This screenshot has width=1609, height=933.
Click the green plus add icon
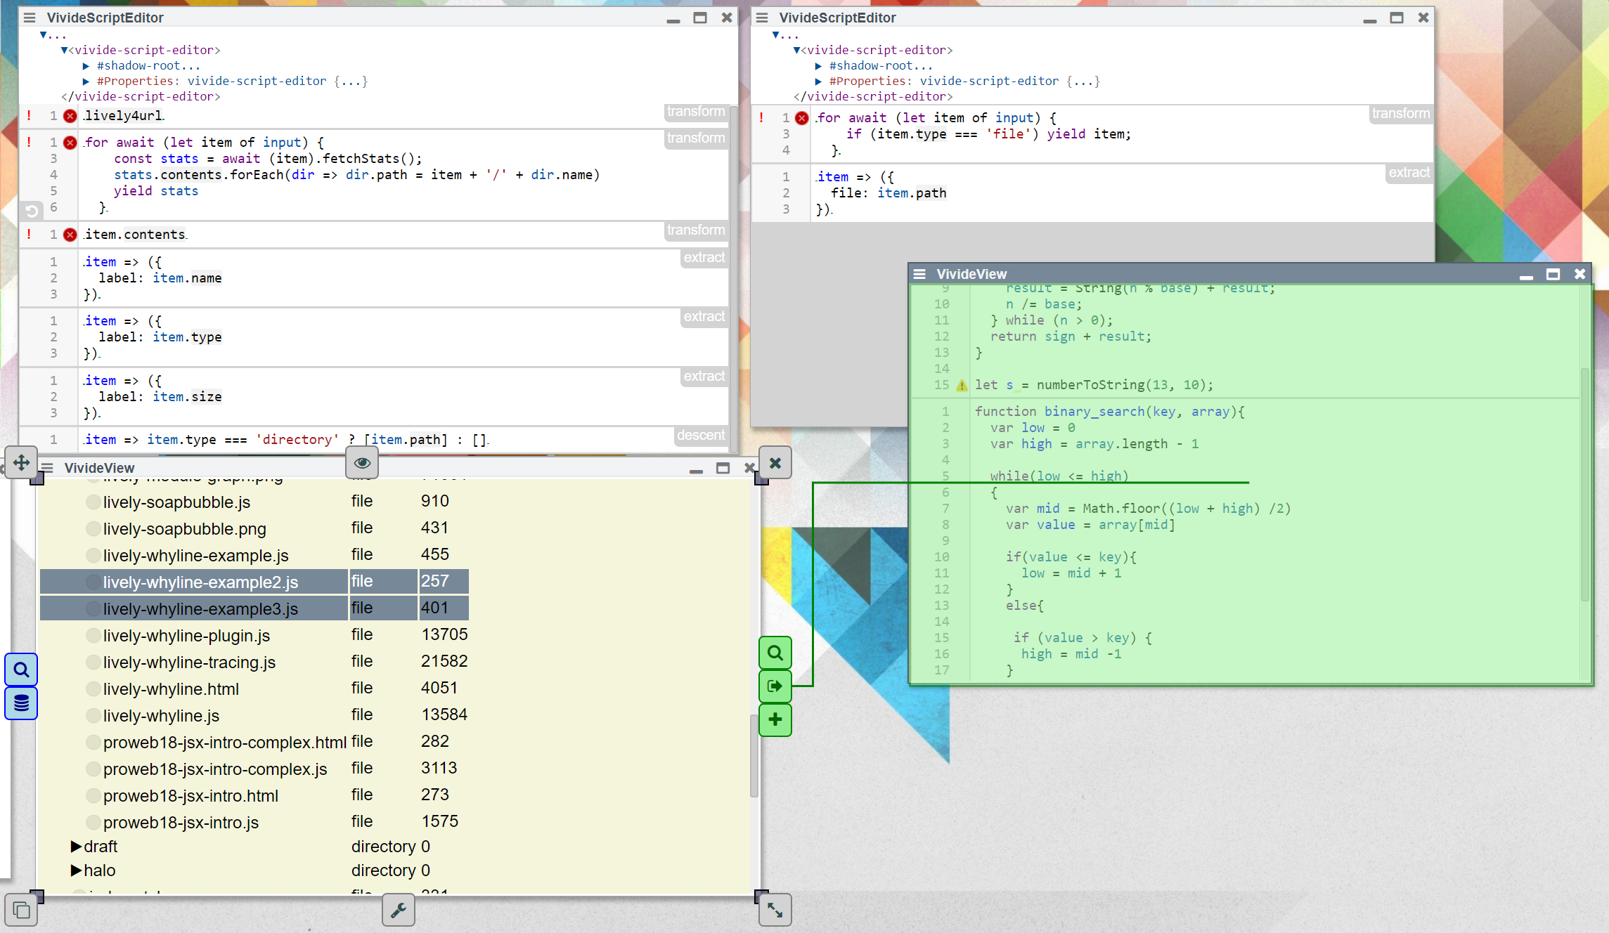click(x=775, y=719)
